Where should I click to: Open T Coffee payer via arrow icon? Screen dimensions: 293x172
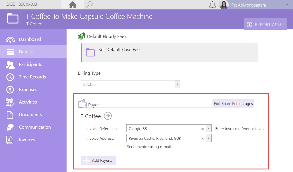pyautogui.click(x=108, y=116)
